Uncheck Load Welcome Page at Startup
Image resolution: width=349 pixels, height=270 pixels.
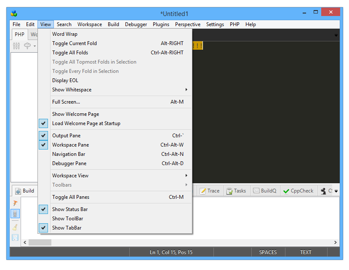point(86,123)
